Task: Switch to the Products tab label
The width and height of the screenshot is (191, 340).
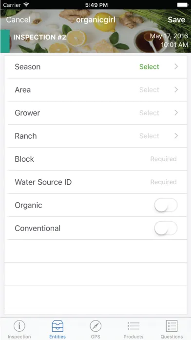Action: (134, 337)
